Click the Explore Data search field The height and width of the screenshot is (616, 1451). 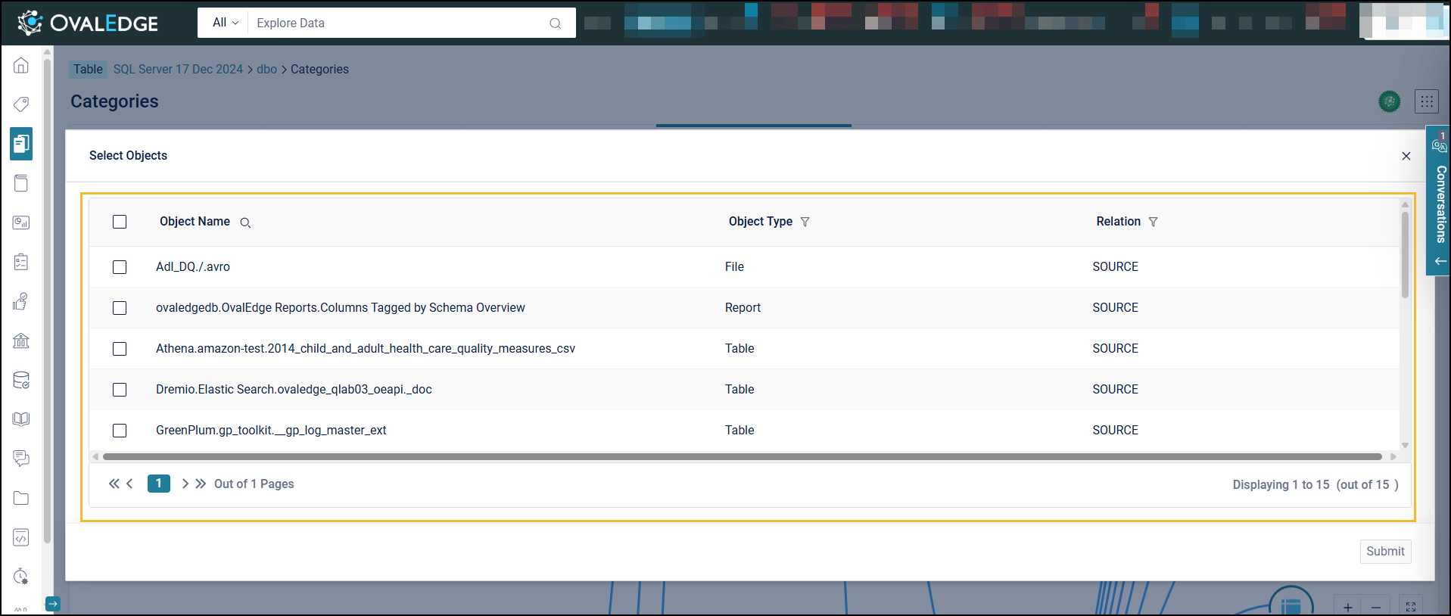[401, 23]
